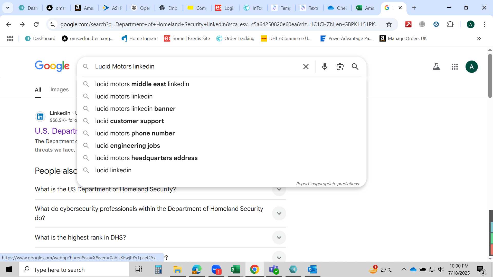Show more bookmarks chevron
This screenshot has width=493, height=277.
tap(479, 38)
